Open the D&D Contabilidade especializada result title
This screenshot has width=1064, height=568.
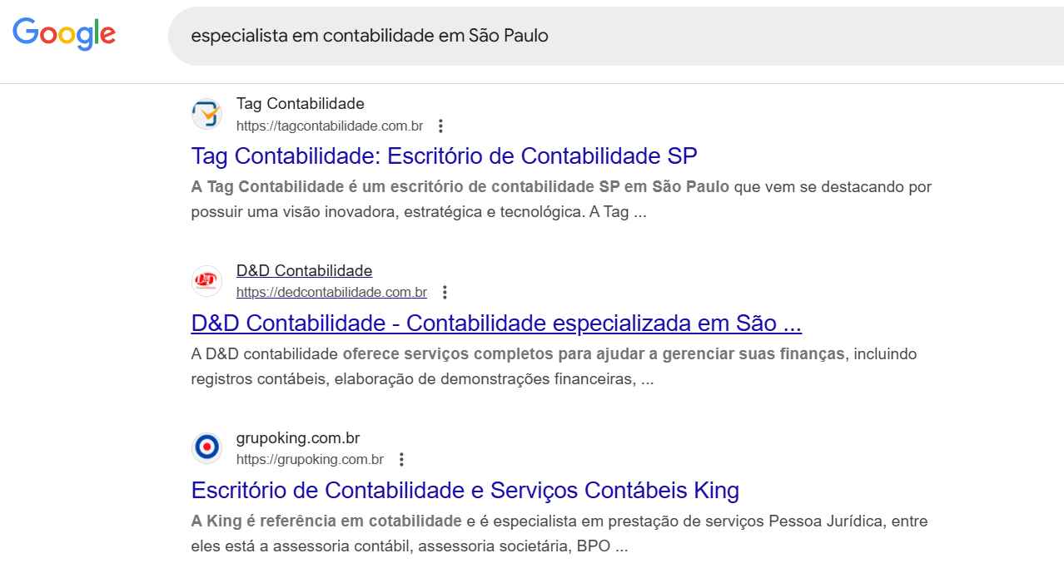click(495, 323)
